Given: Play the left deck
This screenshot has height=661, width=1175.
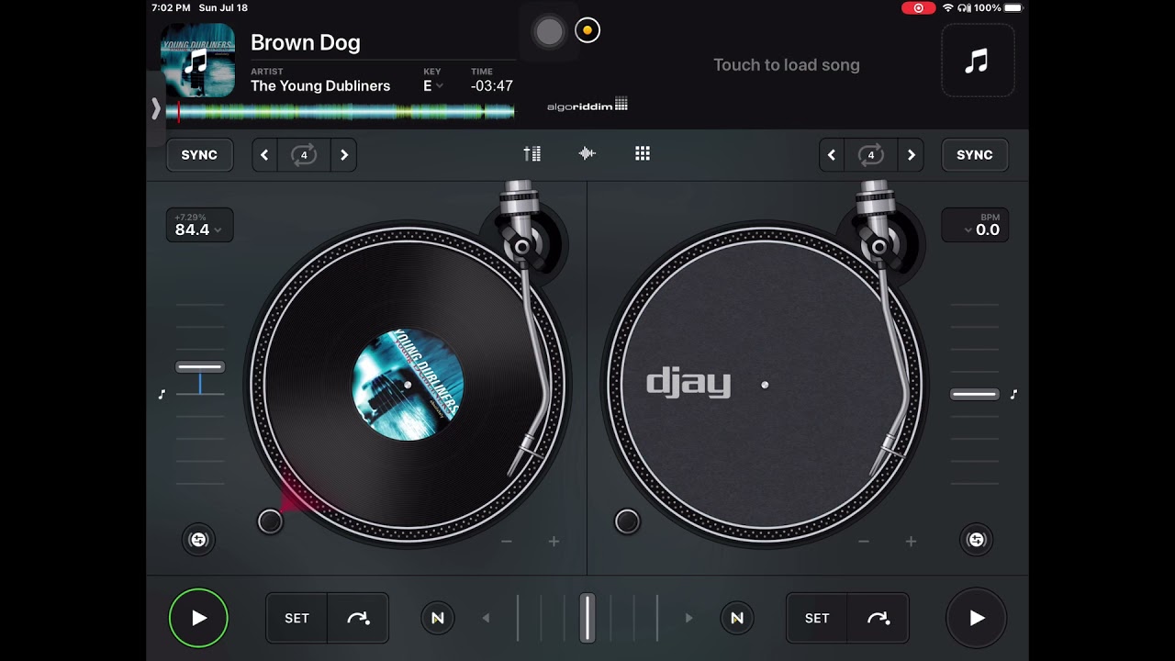Looking at the screenshot, I should 198,618.
